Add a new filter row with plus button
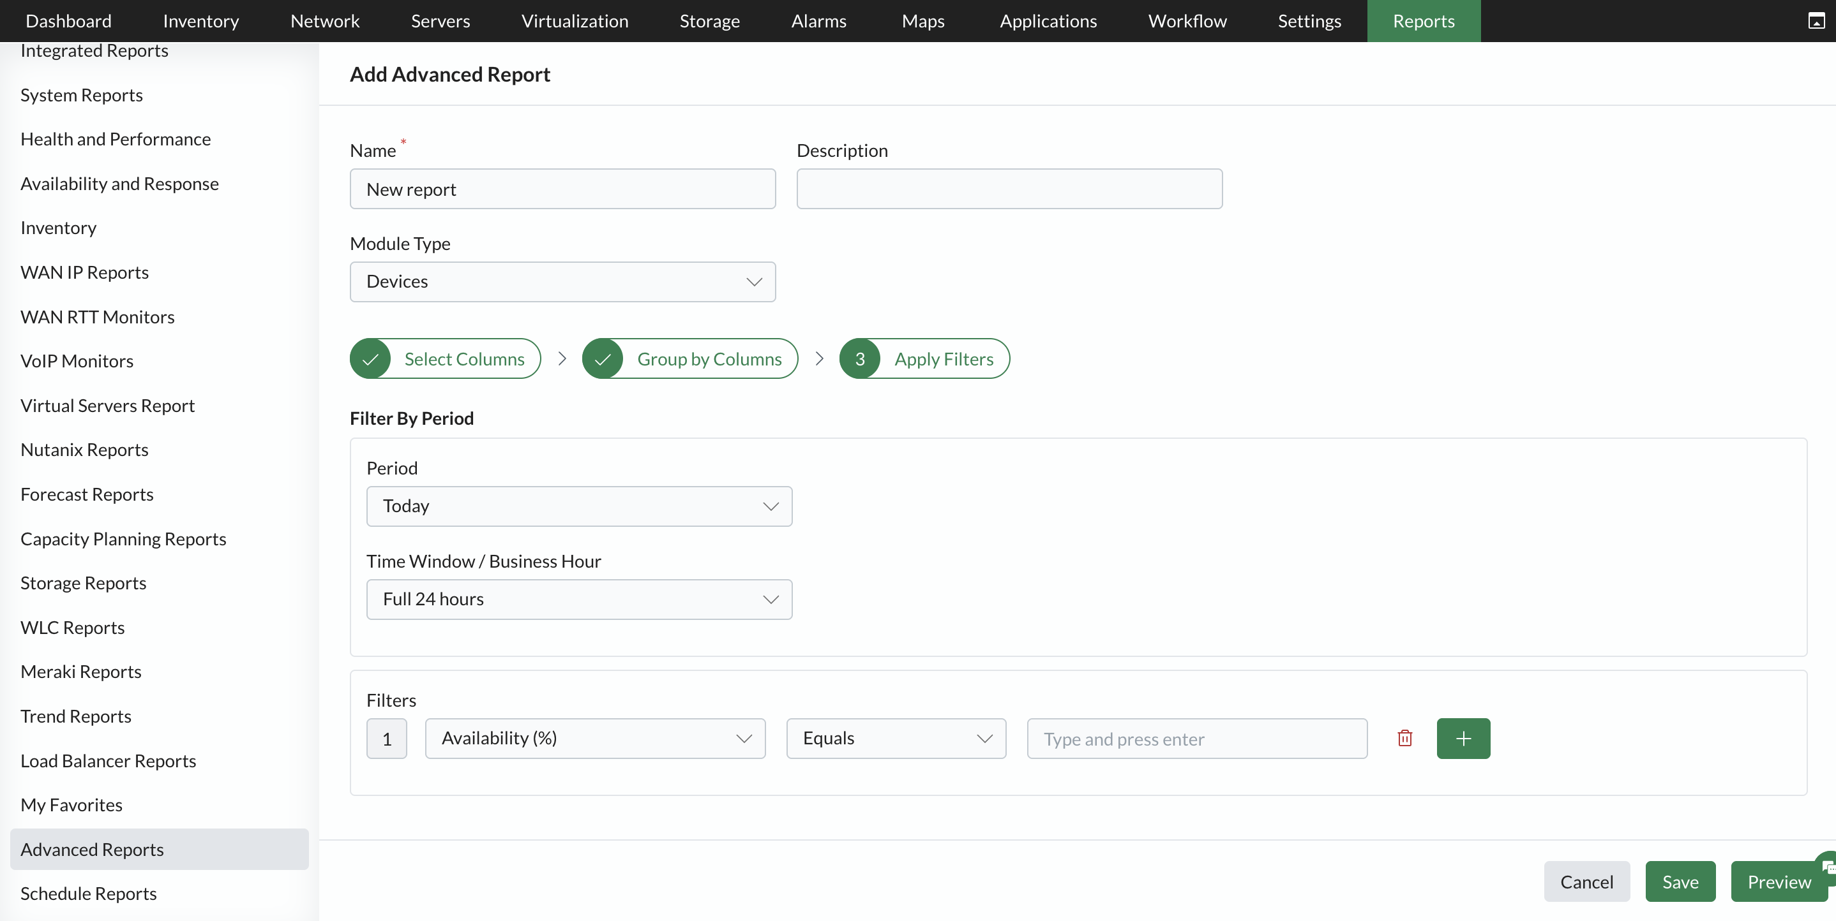The height and width of the screenshot is (921, 1836). coord(1463,738)
